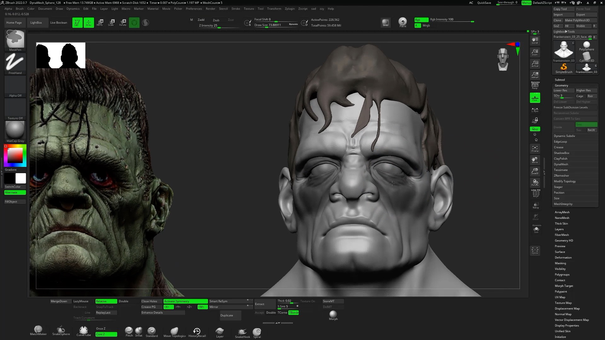Expand the Deformation section

click(563, 257)
